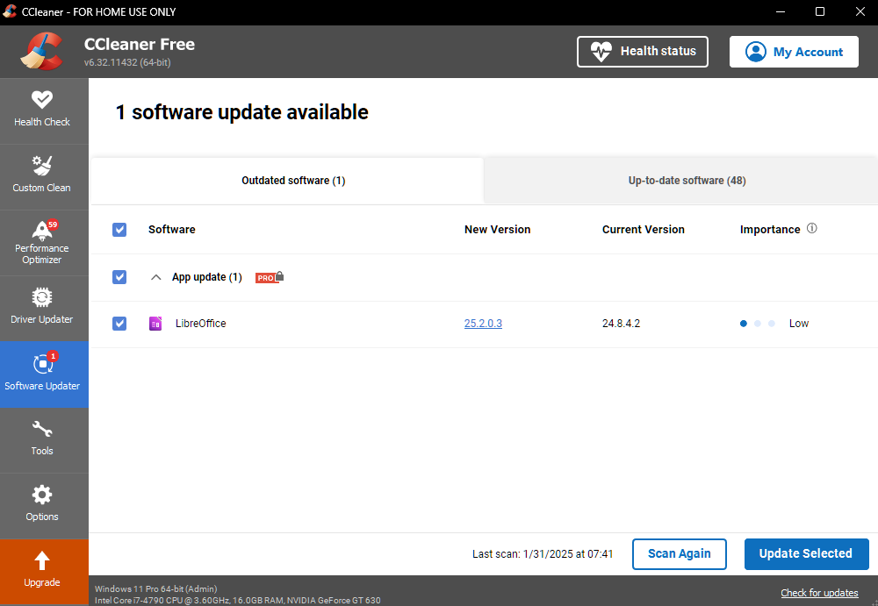Screen dimensions: 878x606
Task: Click the Windows 11 Pro system info text
Action: pos(155,588)
